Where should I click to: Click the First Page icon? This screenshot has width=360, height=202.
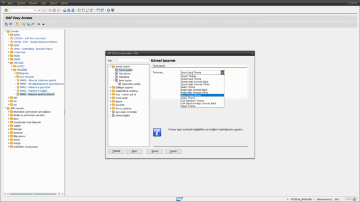[79, 10]
